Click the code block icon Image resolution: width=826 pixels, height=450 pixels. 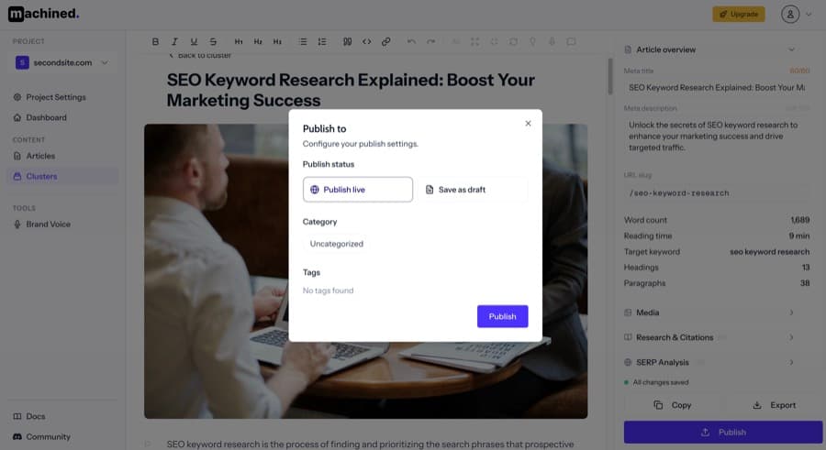click(x=367, y=41)
